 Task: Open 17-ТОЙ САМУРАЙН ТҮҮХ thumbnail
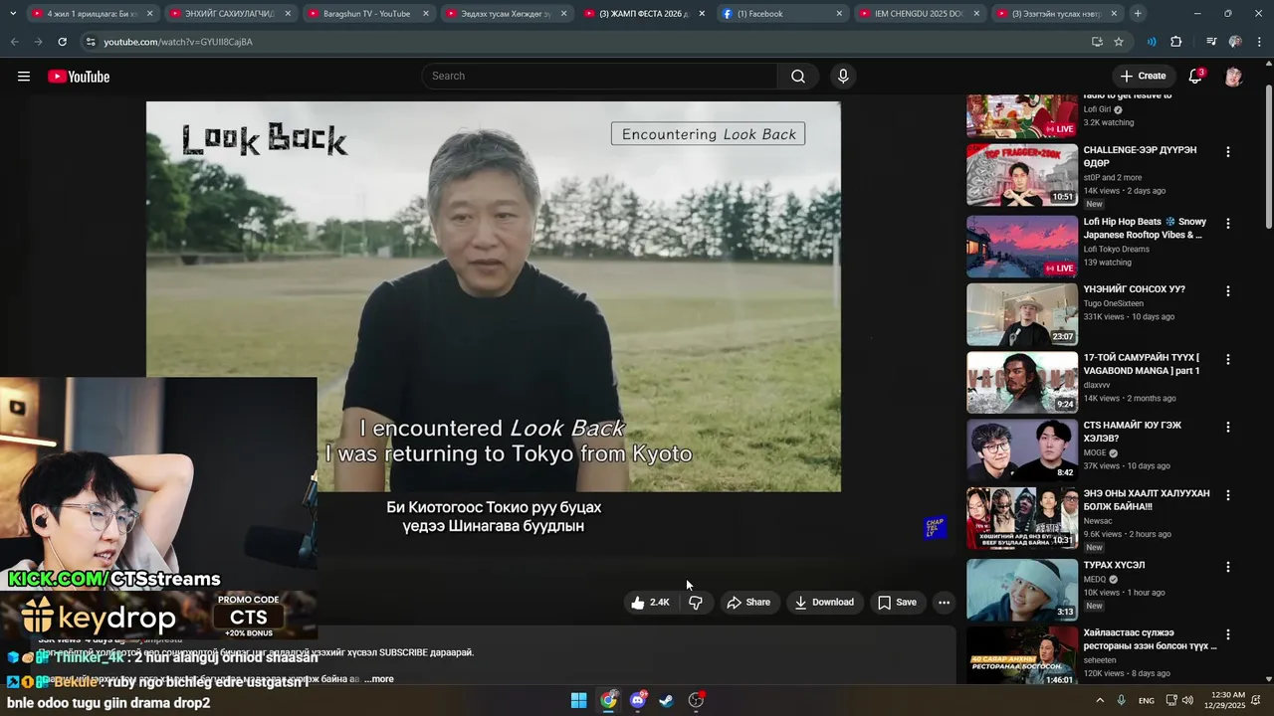coord(1022,383)
